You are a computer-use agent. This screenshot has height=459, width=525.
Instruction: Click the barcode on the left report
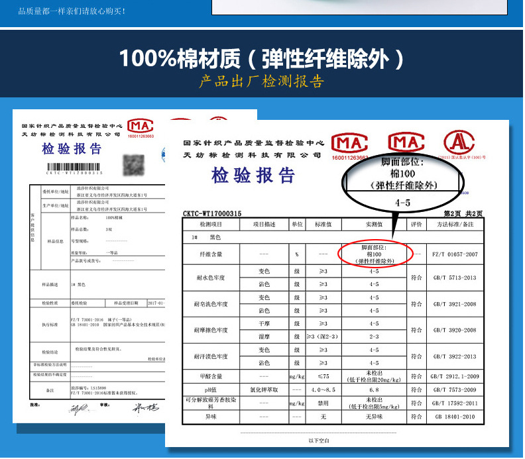coord(74,167)
